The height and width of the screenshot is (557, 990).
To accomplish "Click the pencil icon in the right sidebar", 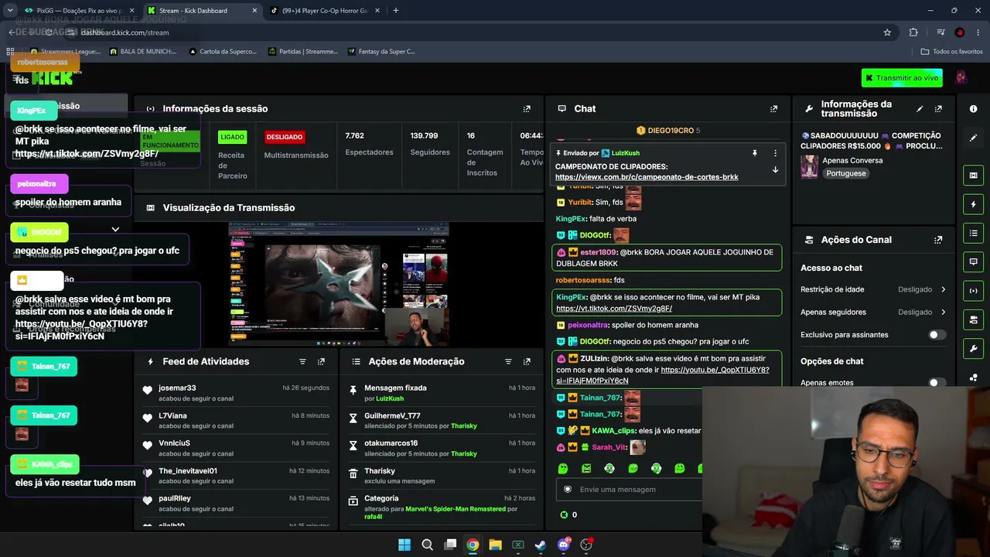I will click(x=973, y=138).
